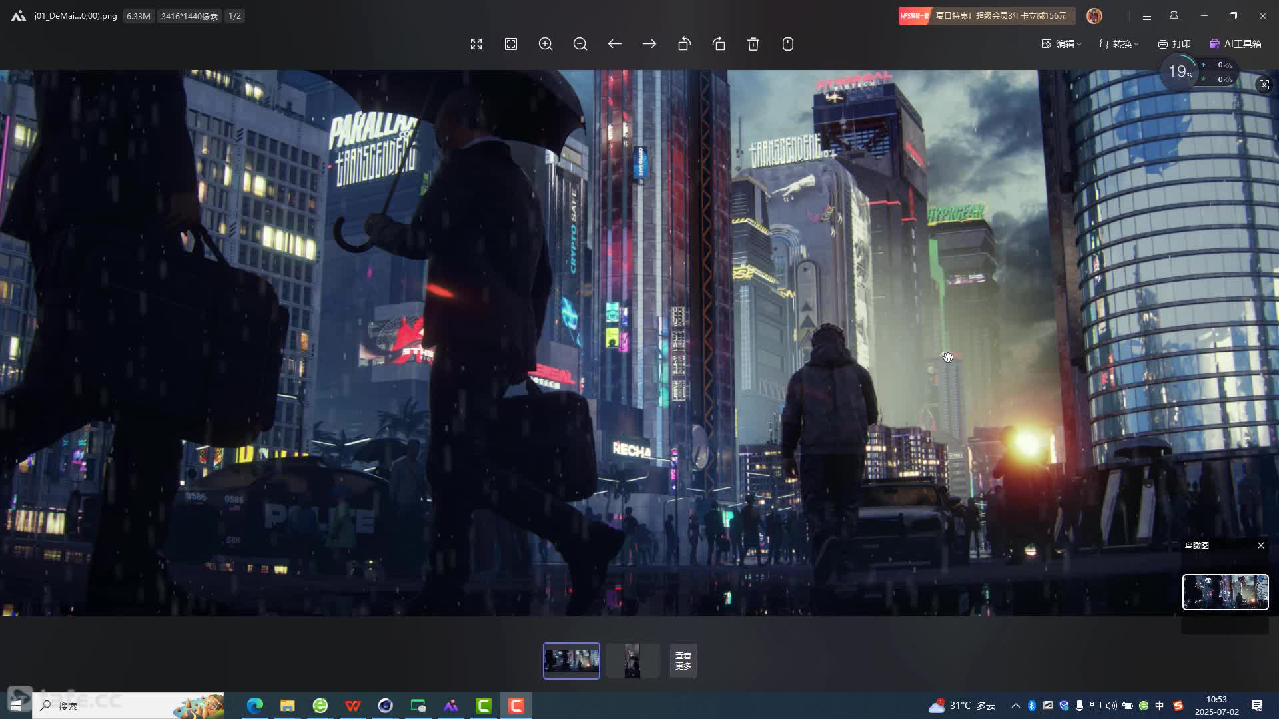Viewport: 1279px width, 719px height.
Task: Go to next image with right arrow
Action: click(649, 44)
